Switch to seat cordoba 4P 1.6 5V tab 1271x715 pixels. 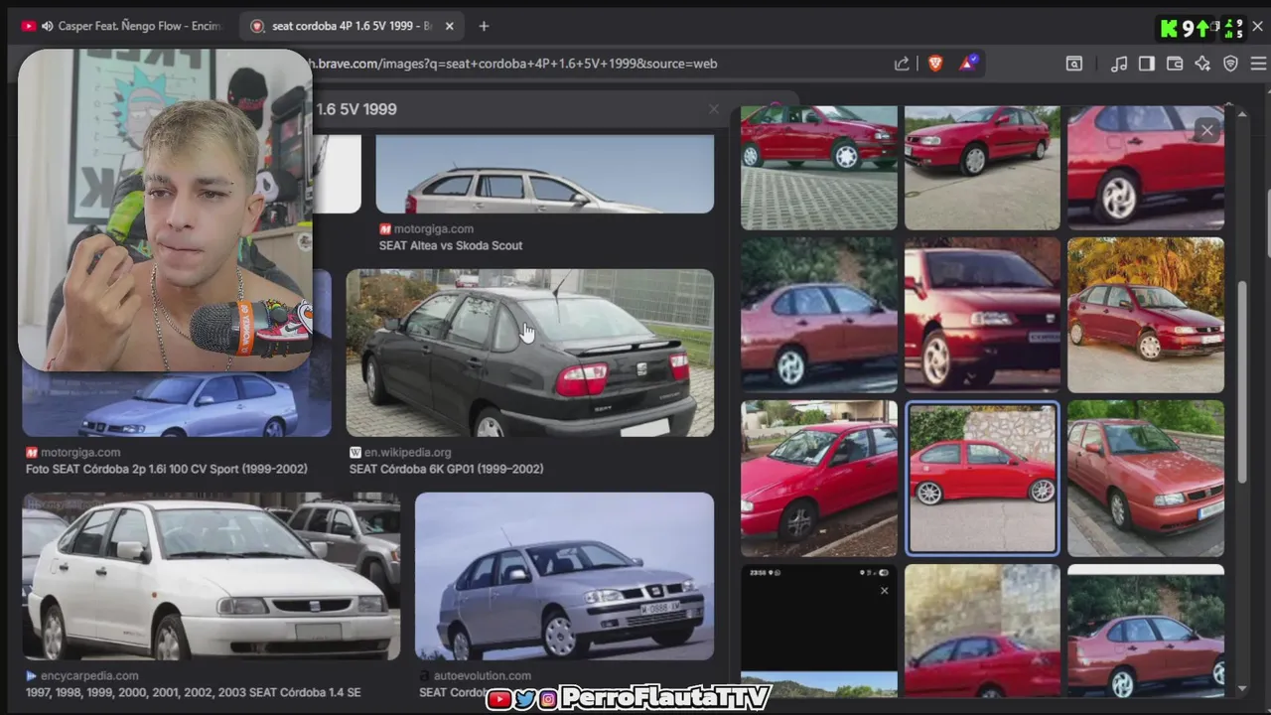coord(352,26)
